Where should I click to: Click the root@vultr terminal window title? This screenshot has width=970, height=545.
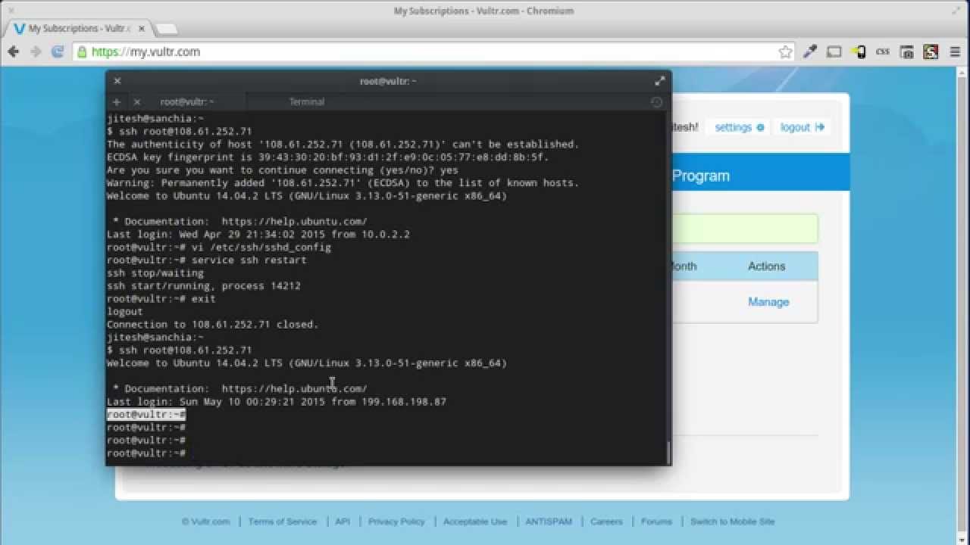pos(388,81)
